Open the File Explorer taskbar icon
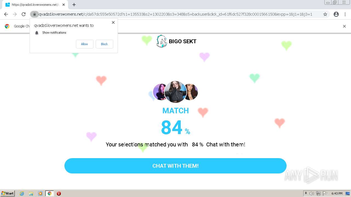Viewport: 351px width, 197px height. (31, 193)
